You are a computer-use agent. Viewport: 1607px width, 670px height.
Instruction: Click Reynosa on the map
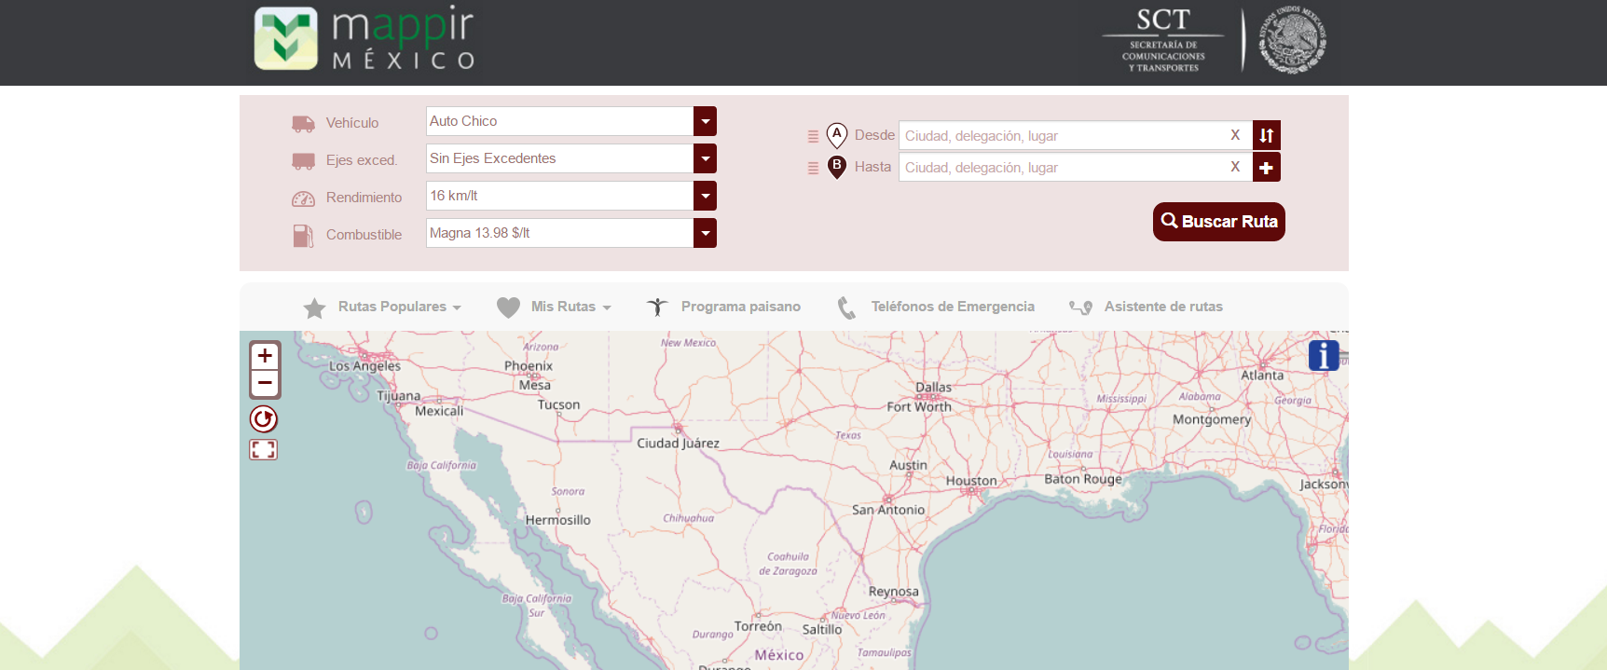pyautogui.click(x=893, y=592)
